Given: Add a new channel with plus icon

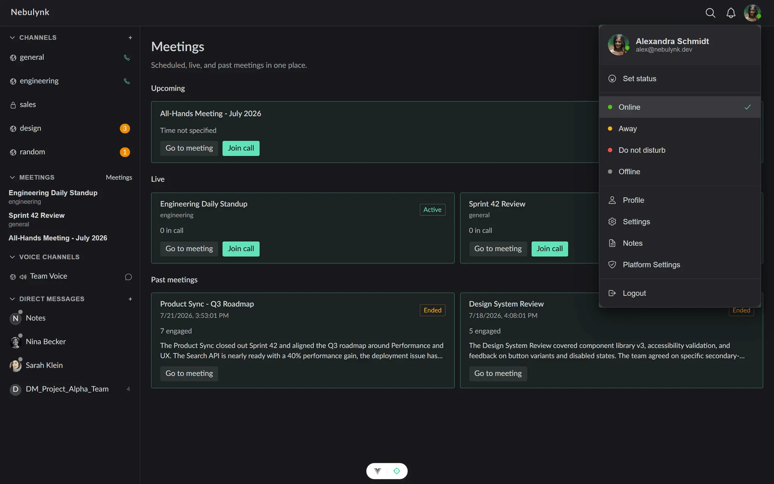Looking at the screenshot, I should pyautogui.click(x=130, y=37).
